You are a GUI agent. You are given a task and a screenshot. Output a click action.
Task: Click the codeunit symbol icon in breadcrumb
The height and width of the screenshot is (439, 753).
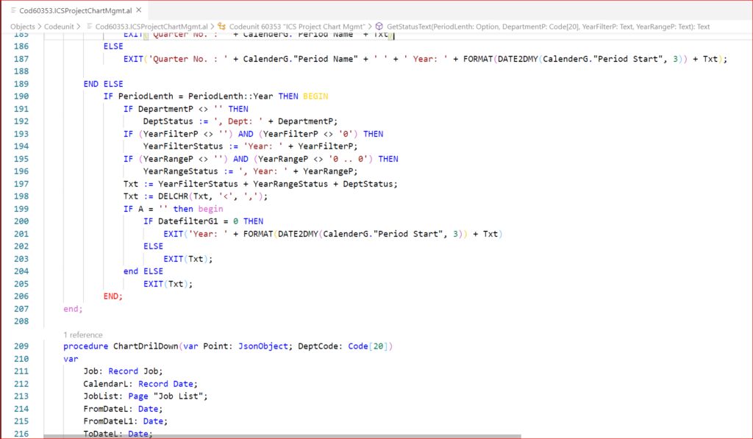point(221,26)
